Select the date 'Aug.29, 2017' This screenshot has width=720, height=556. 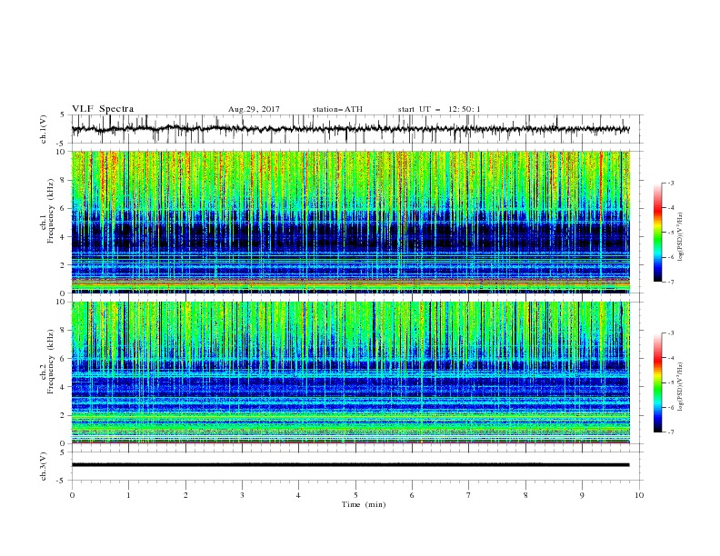pos(254,109)
